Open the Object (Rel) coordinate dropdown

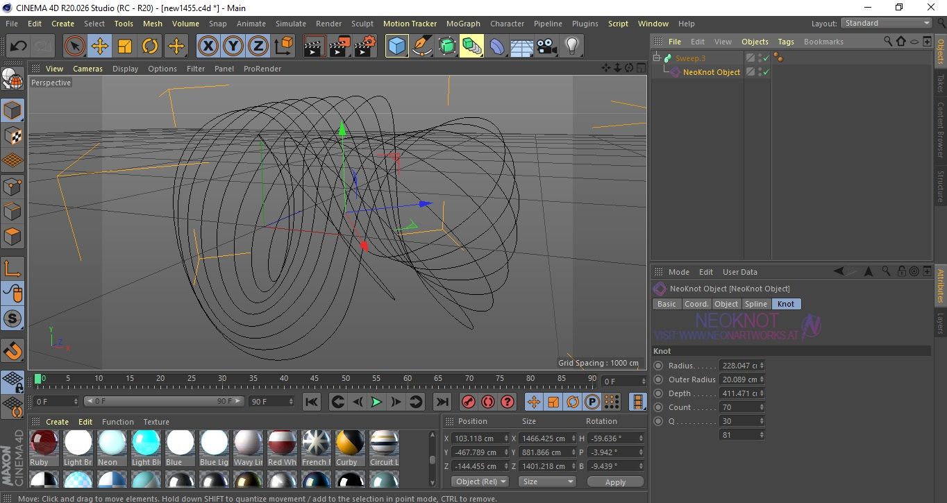click(x=480, y=481)
